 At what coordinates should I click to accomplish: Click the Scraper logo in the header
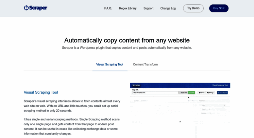click(36, 8)
